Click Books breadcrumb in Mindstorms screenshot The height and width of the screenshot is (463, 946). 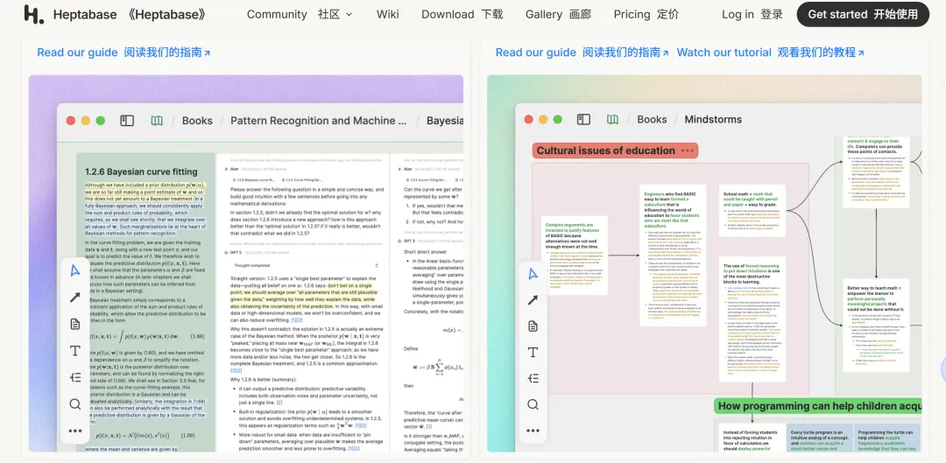pyautogui.click(x=653, y=119)
